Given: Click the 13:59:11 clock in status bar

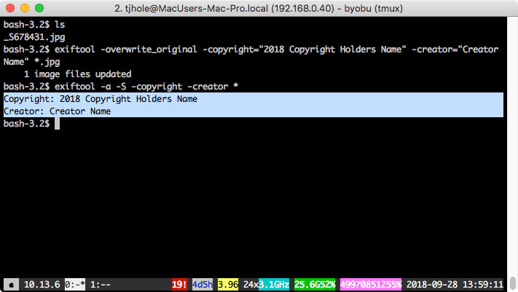Looking at the screenshot, I should 482,285.
